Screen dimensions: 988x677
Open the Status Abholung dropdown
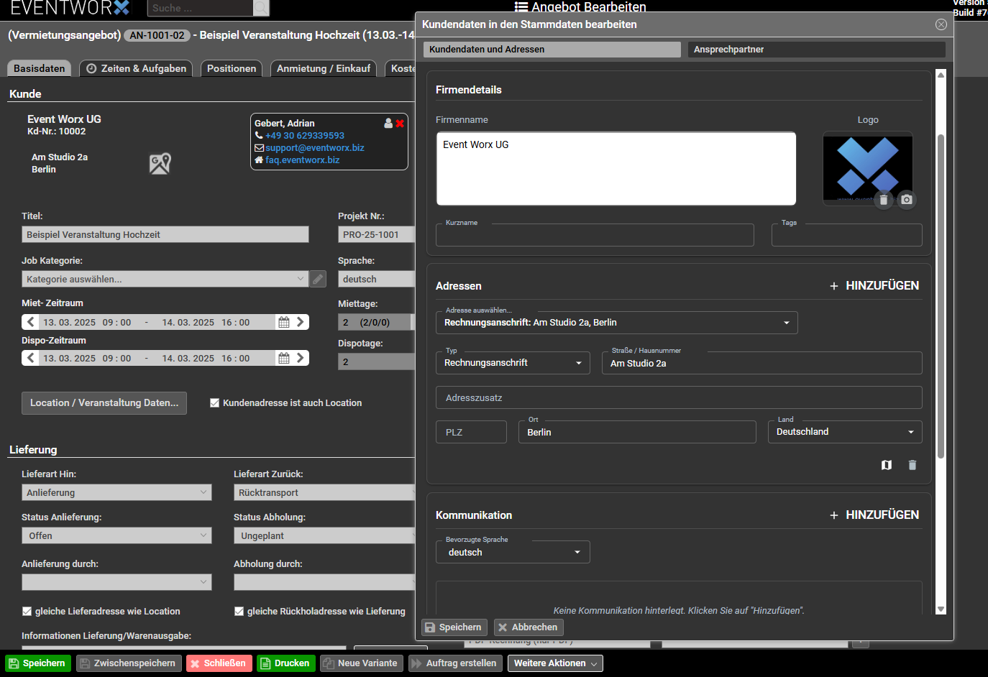pyautogui.click(x=324, y=535)
